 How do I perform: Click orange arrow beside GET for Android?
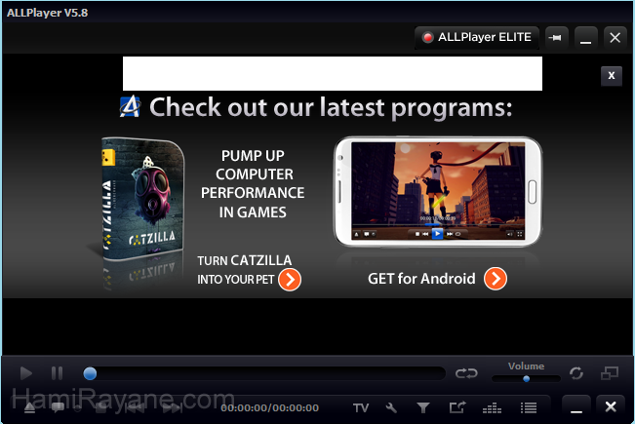pyautogui.click(x=496, y=279)
